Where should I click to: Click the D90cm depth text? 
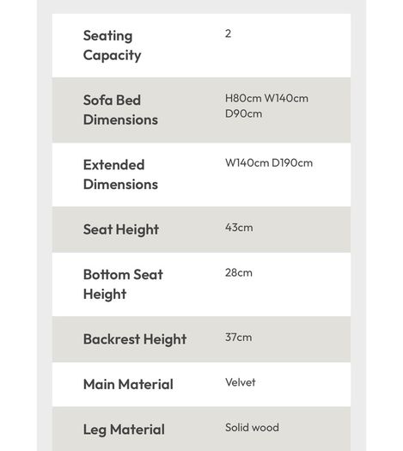(x=244, y=113)
